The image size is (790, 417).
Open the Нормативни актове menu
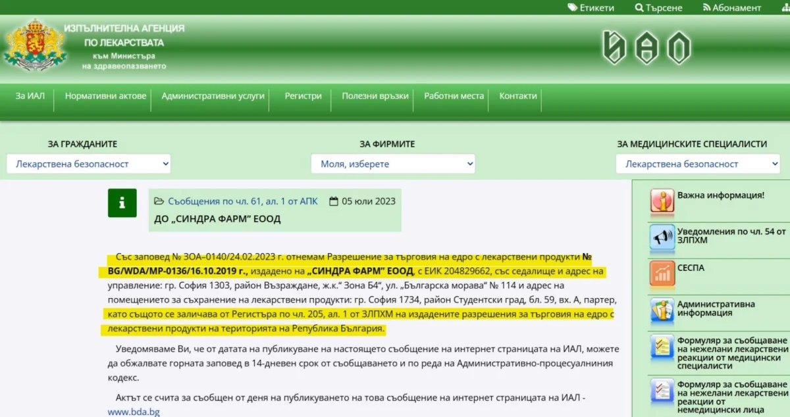coord(105,96)
